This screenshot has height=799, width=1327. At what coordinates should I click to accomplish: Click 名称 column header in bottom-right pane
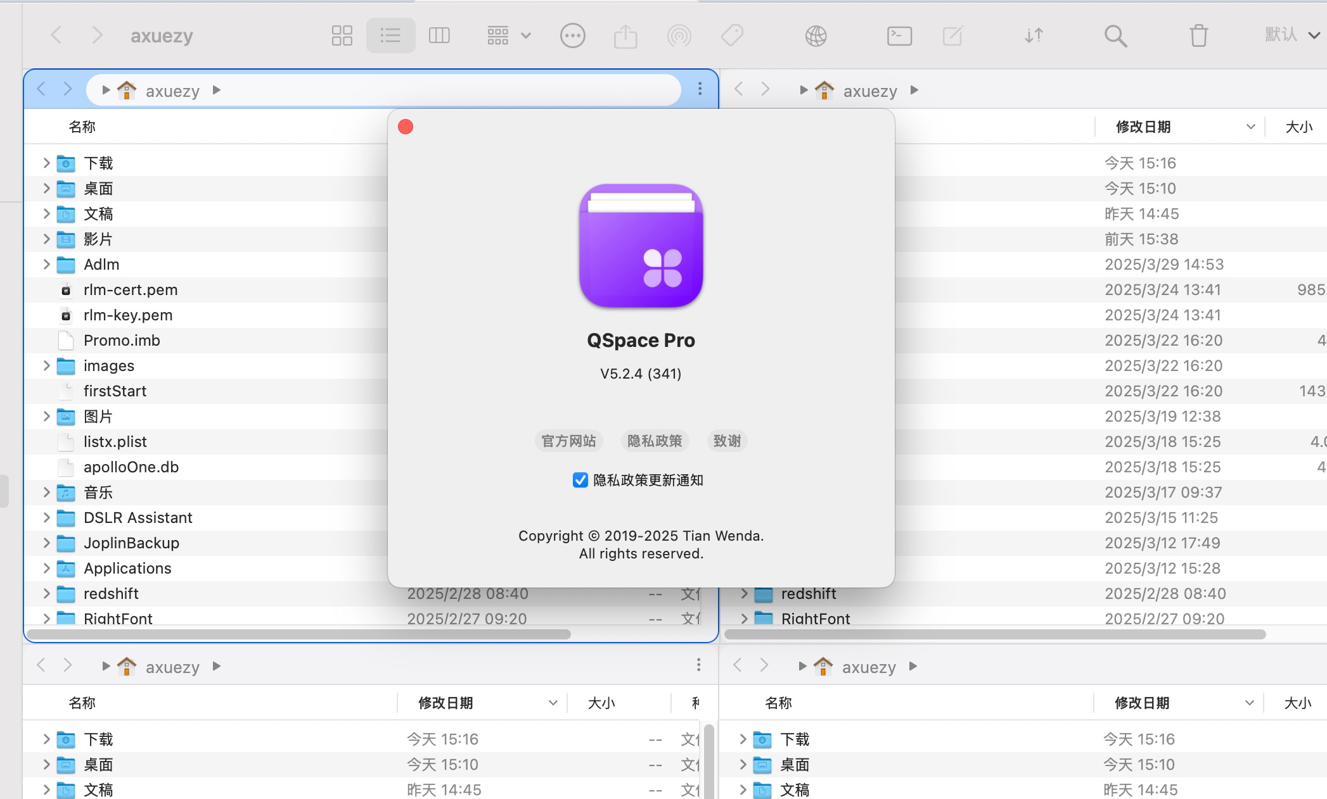[778, 703]
